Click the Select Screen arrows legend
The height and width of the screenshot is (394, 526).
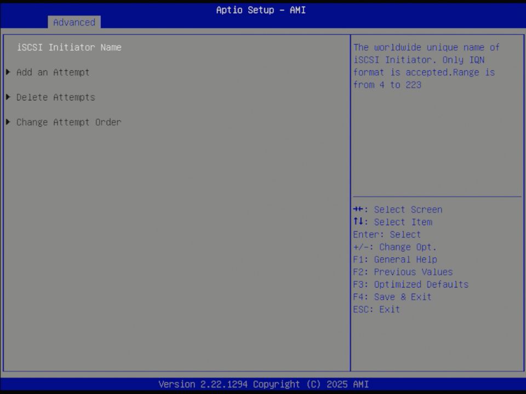coord(398,210)
